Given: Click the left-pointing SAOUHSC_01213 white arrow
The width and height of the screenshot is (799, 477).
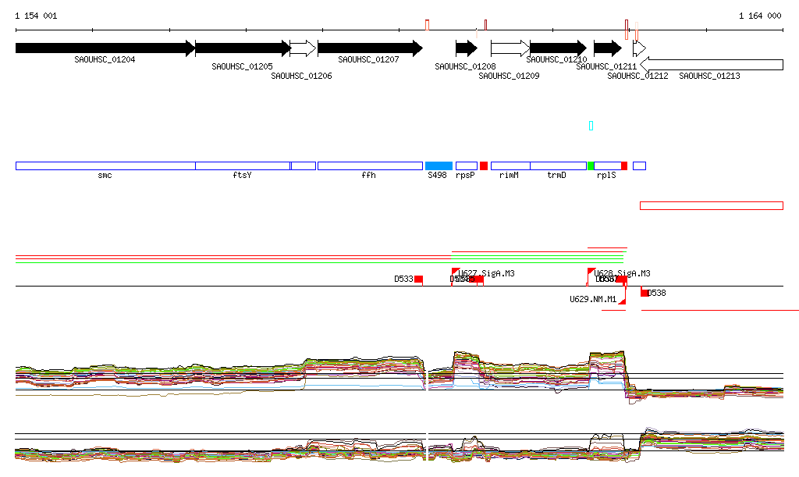Looking at the screenshot, I should pos(712,65).
